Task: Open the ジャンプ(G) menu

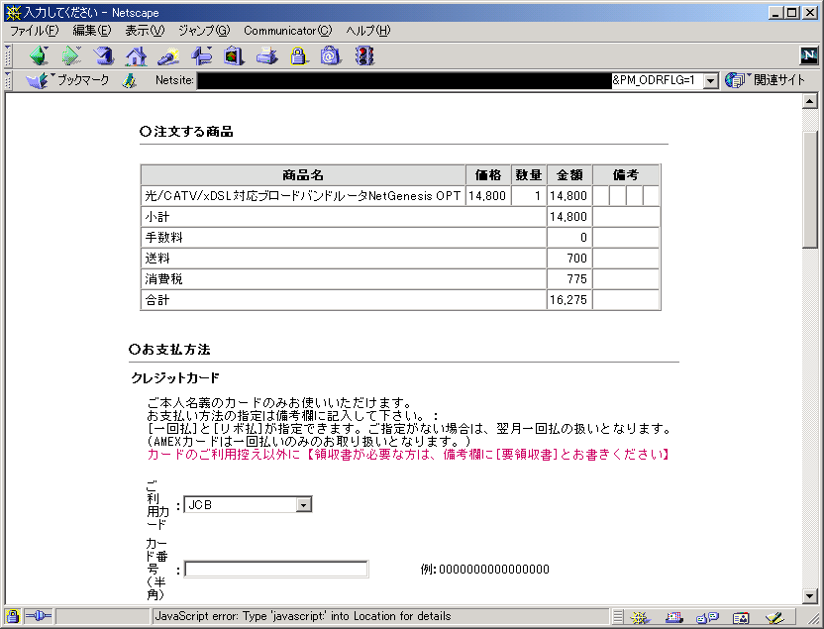Action: pyautogui.click(x=204, y=31)
